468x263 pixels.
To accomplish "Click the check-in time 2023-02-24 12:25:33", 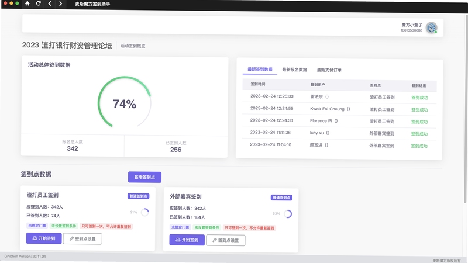I will (x=272, y=96).
